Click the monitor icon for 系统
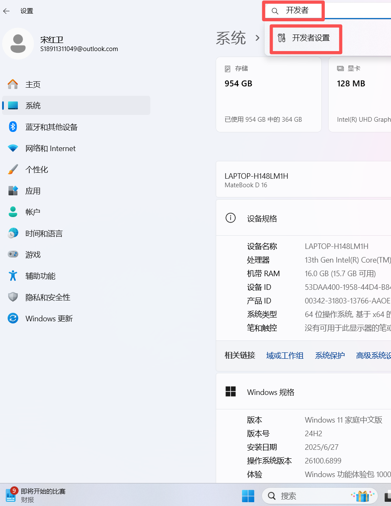 [x=13, y=106]
